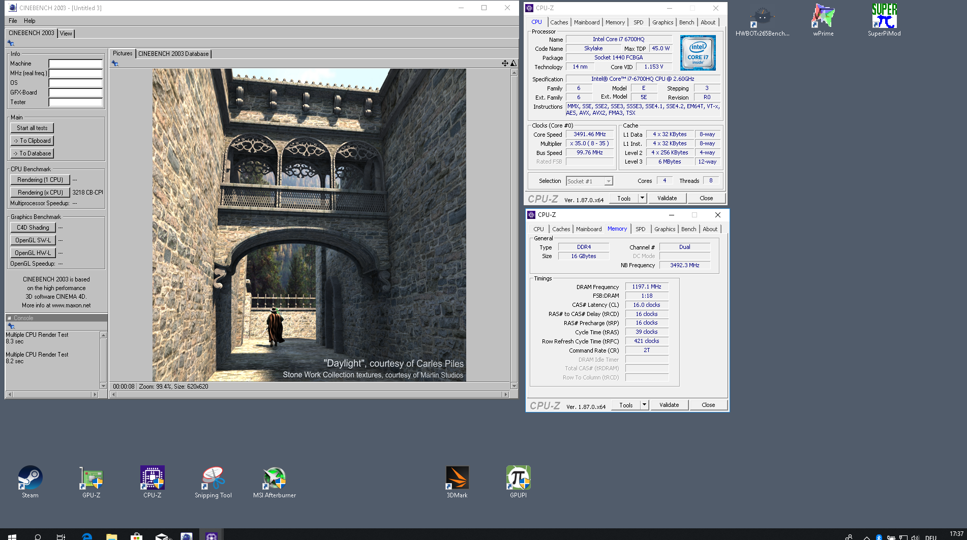Open the GPUPI desktop shortcut

tap(518, 482)
